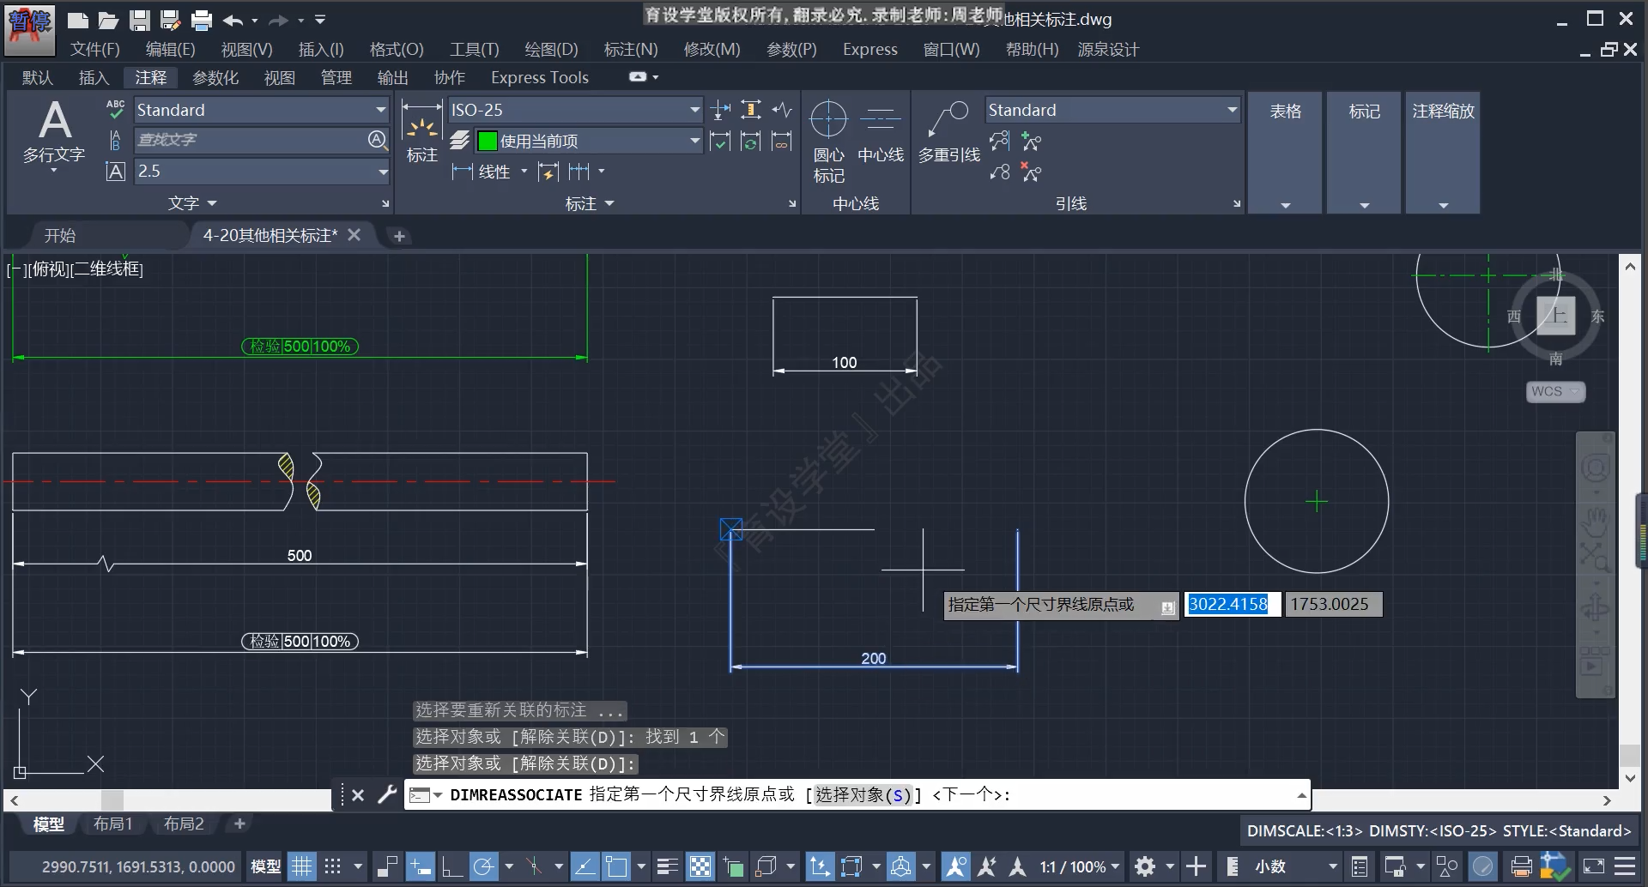Image resolution: width=1648 pixels, height=887 pixels.
Task: Click the Update dimension icon
Action: [x=751, y=141]
